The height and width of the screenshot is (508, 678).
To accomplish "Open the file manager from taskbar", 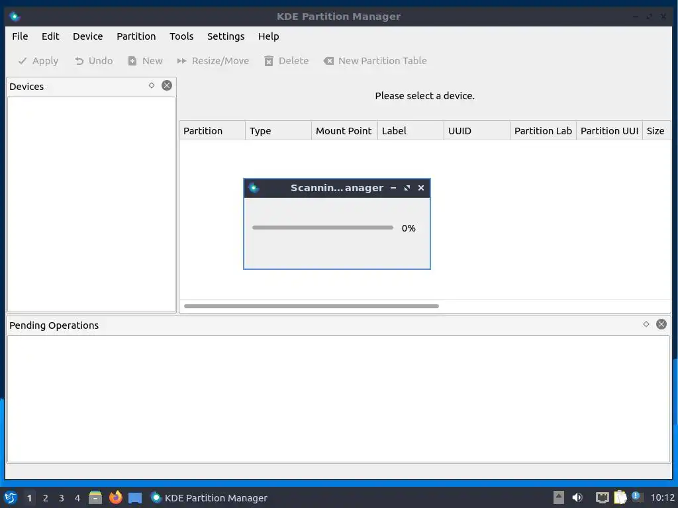I will 95,497.
